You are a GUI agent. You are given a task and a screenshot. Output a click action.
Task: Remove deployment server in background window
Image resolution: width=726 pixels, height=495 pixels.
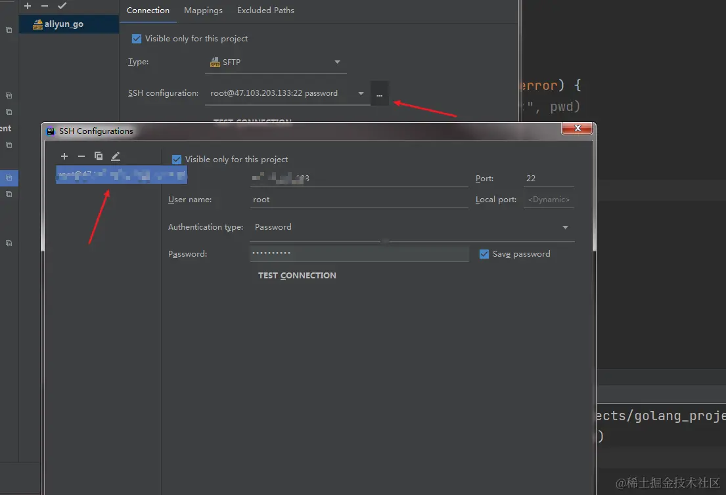tap(45, 6)
